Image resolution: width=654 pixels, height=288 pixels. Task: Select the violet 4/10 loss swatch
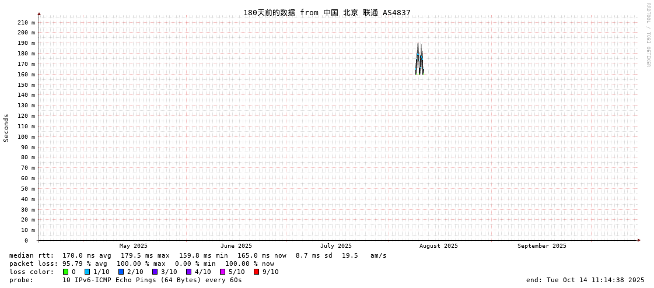pos(189,272)
